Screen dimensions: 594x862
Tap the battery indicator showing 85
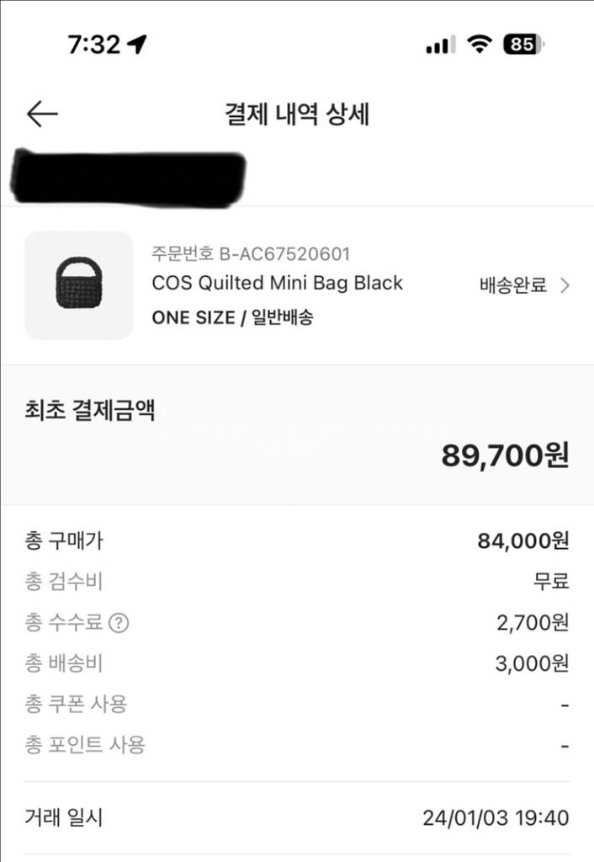[523, 45]
